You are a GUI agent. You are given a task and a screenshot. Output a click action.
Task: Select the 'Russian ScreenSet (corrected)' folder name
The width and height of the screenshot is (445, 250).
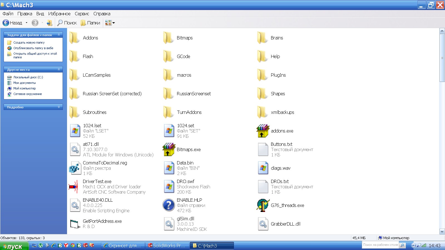(112, 94)
